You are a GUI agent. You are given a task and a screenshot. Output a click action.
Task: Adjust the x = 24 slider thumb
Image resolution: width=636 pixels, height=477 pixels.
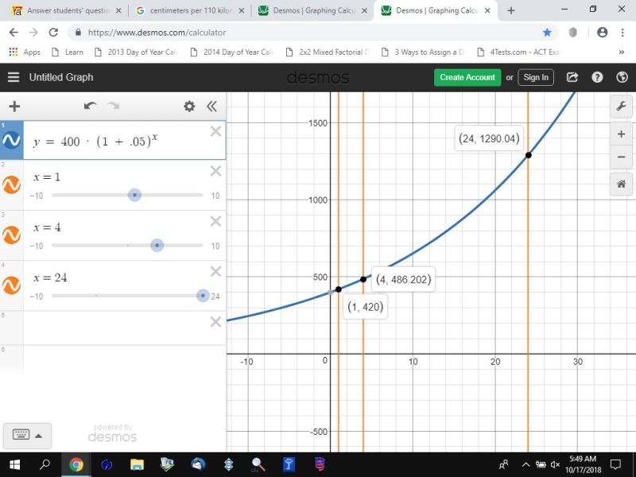[203, 296]
